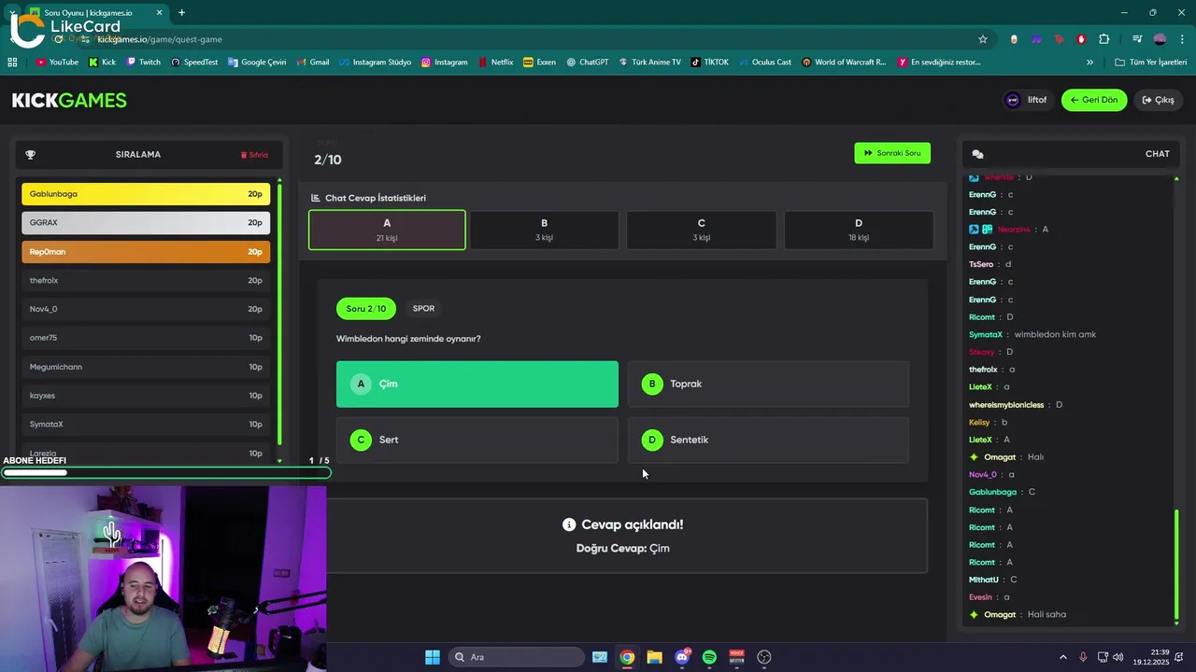Select answer option C Sert
Viewport: 1196px width, 672px height.
[477, 440]
